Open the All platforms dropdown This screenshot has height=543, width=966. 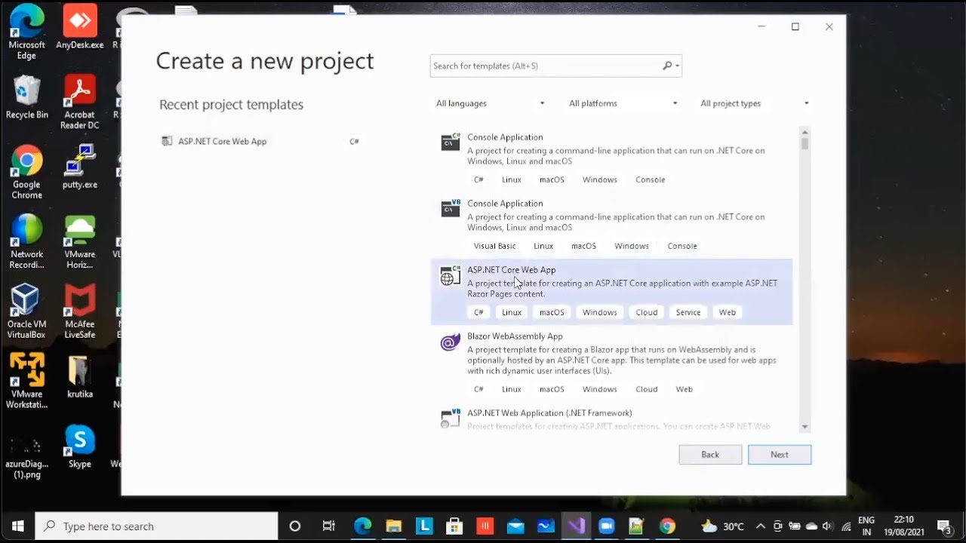[x=623, y=103]
